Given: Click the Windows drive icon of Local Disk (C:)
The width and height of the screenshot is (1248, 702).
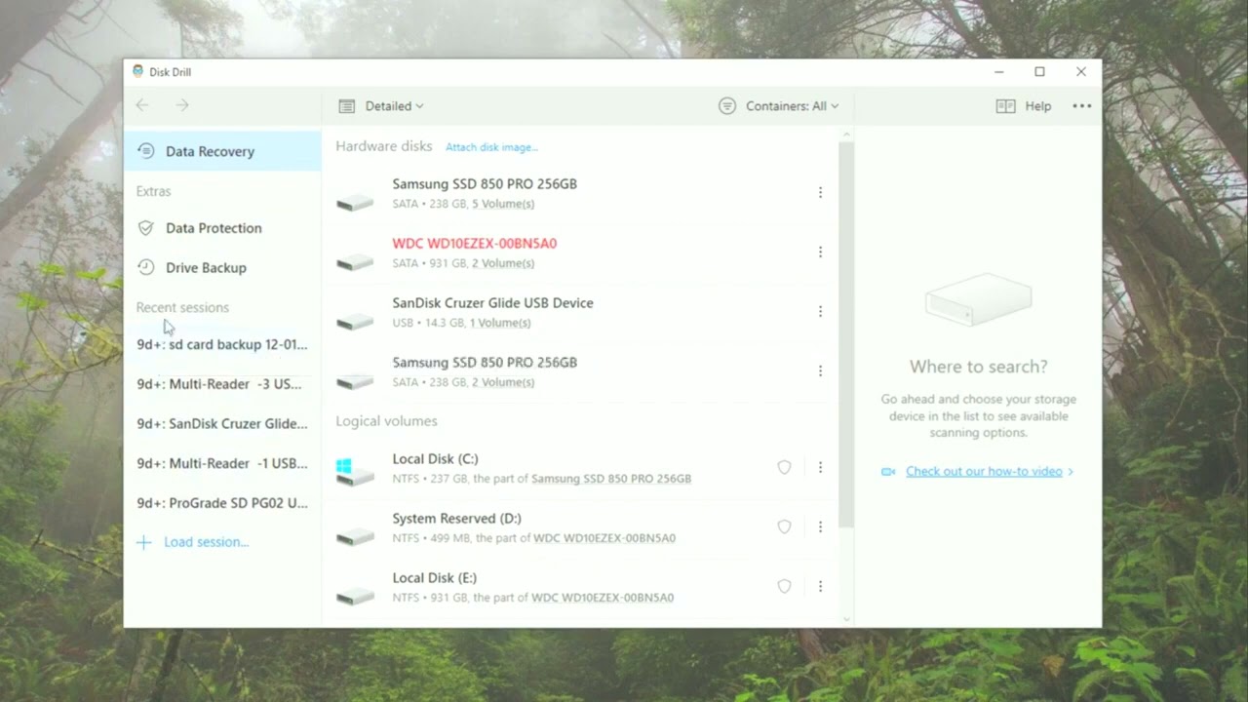Looking at the screenshot, I should 355,473.
